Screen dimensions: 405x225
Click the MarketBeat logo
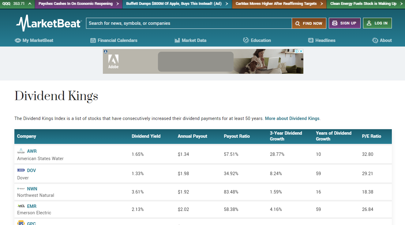49,23
